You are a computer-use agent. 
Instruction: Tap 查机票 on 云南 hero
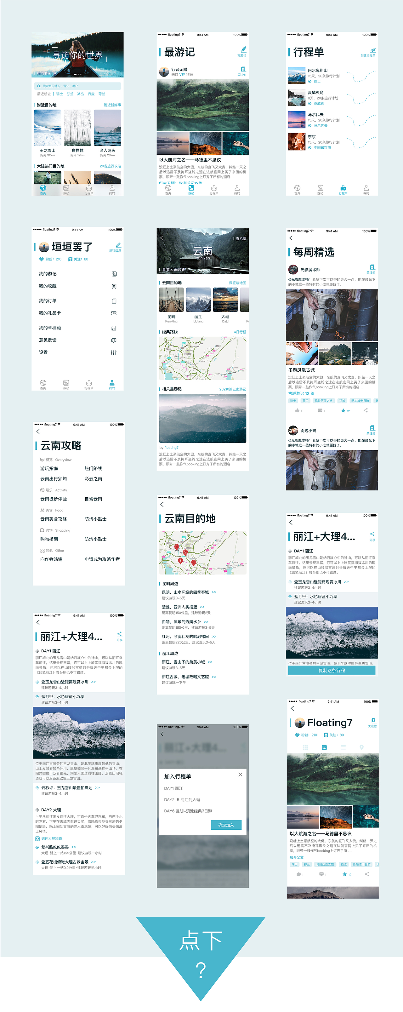point(241,238)
